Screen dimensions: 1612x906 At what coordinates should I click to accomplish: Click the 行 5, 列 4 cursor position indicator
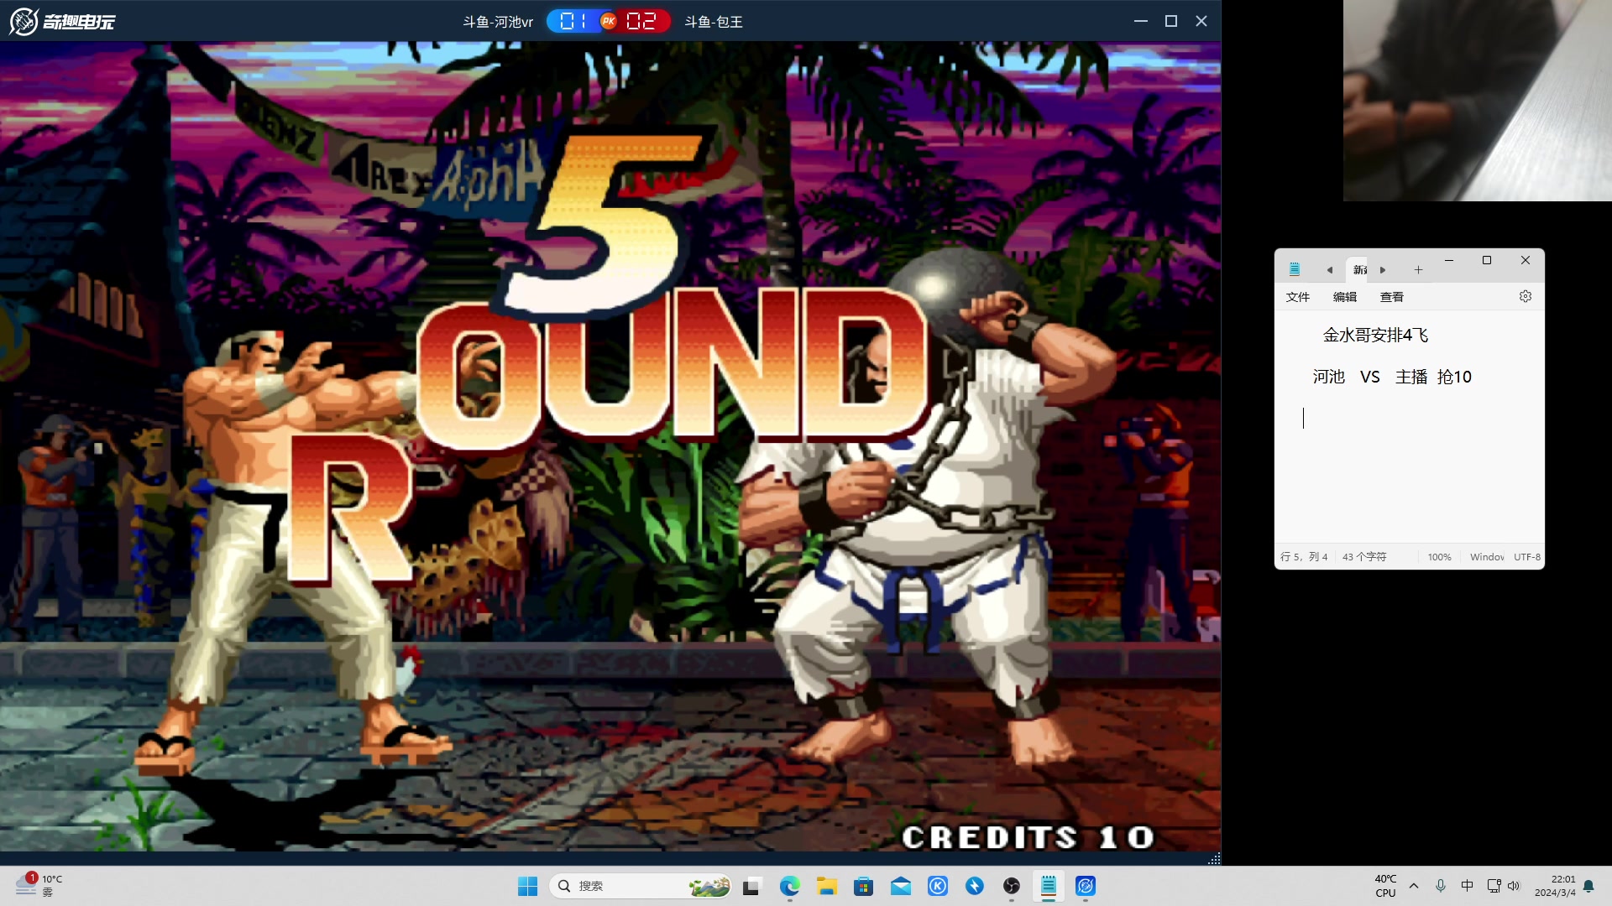click(x=1304, y=557)
